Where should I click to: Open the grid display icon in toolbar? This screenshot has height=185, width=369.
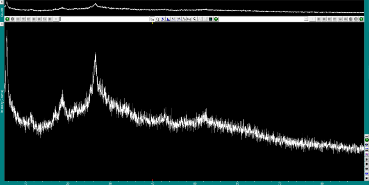211,19
